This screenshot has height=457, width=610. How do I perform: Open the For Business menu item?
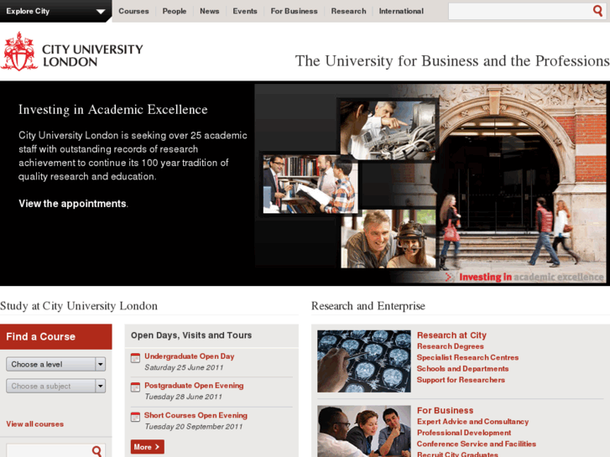(x=295, y=11)
